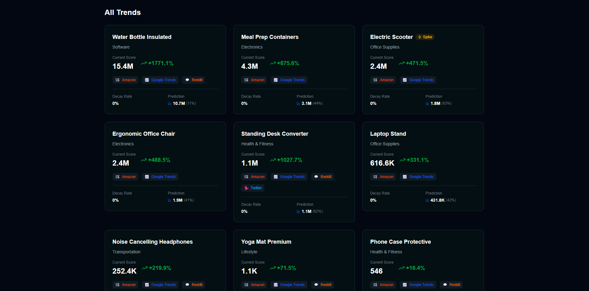Click Reddit tag on Noise Cancelling Headphones card

(194, 285)
